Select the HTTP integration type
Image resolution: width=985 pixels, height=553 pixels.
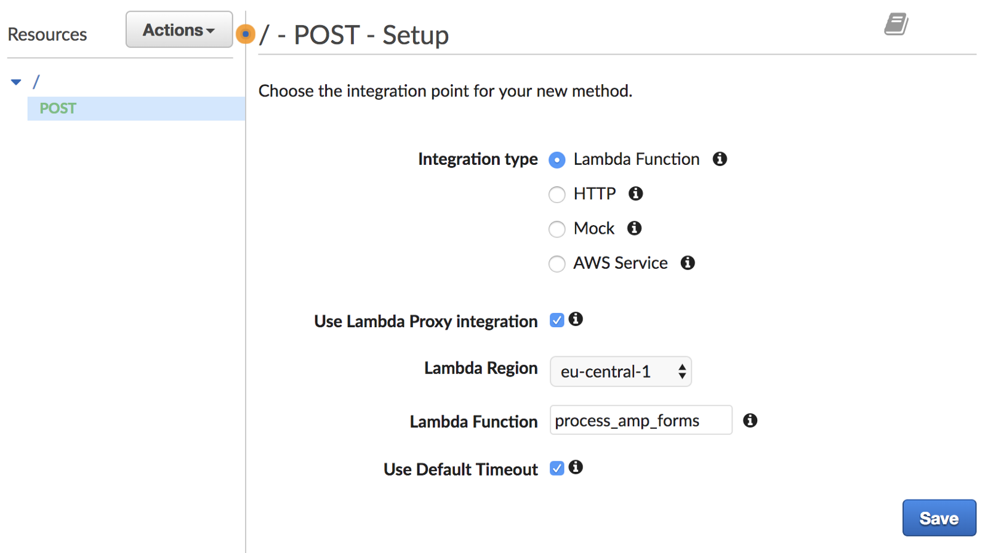tap(557, 194)
